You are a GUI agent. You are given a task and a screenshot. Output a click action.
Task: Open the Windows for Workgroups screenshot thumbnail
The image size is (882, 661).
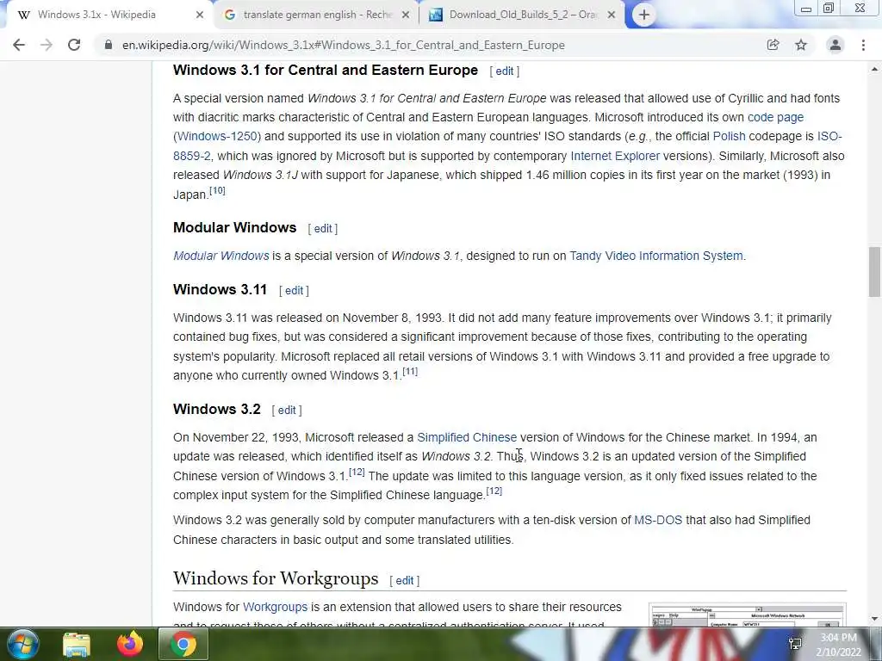click(748, 615)
